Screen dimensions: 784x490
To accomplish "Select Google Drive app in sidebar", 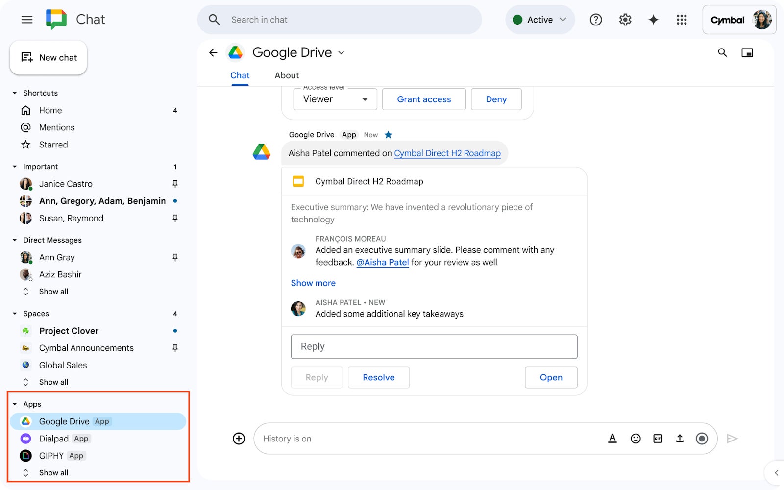I will point(98,421).
